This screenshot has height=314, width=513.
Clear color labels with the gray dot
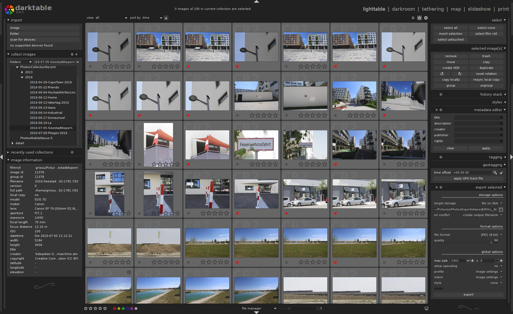point(136,308)
